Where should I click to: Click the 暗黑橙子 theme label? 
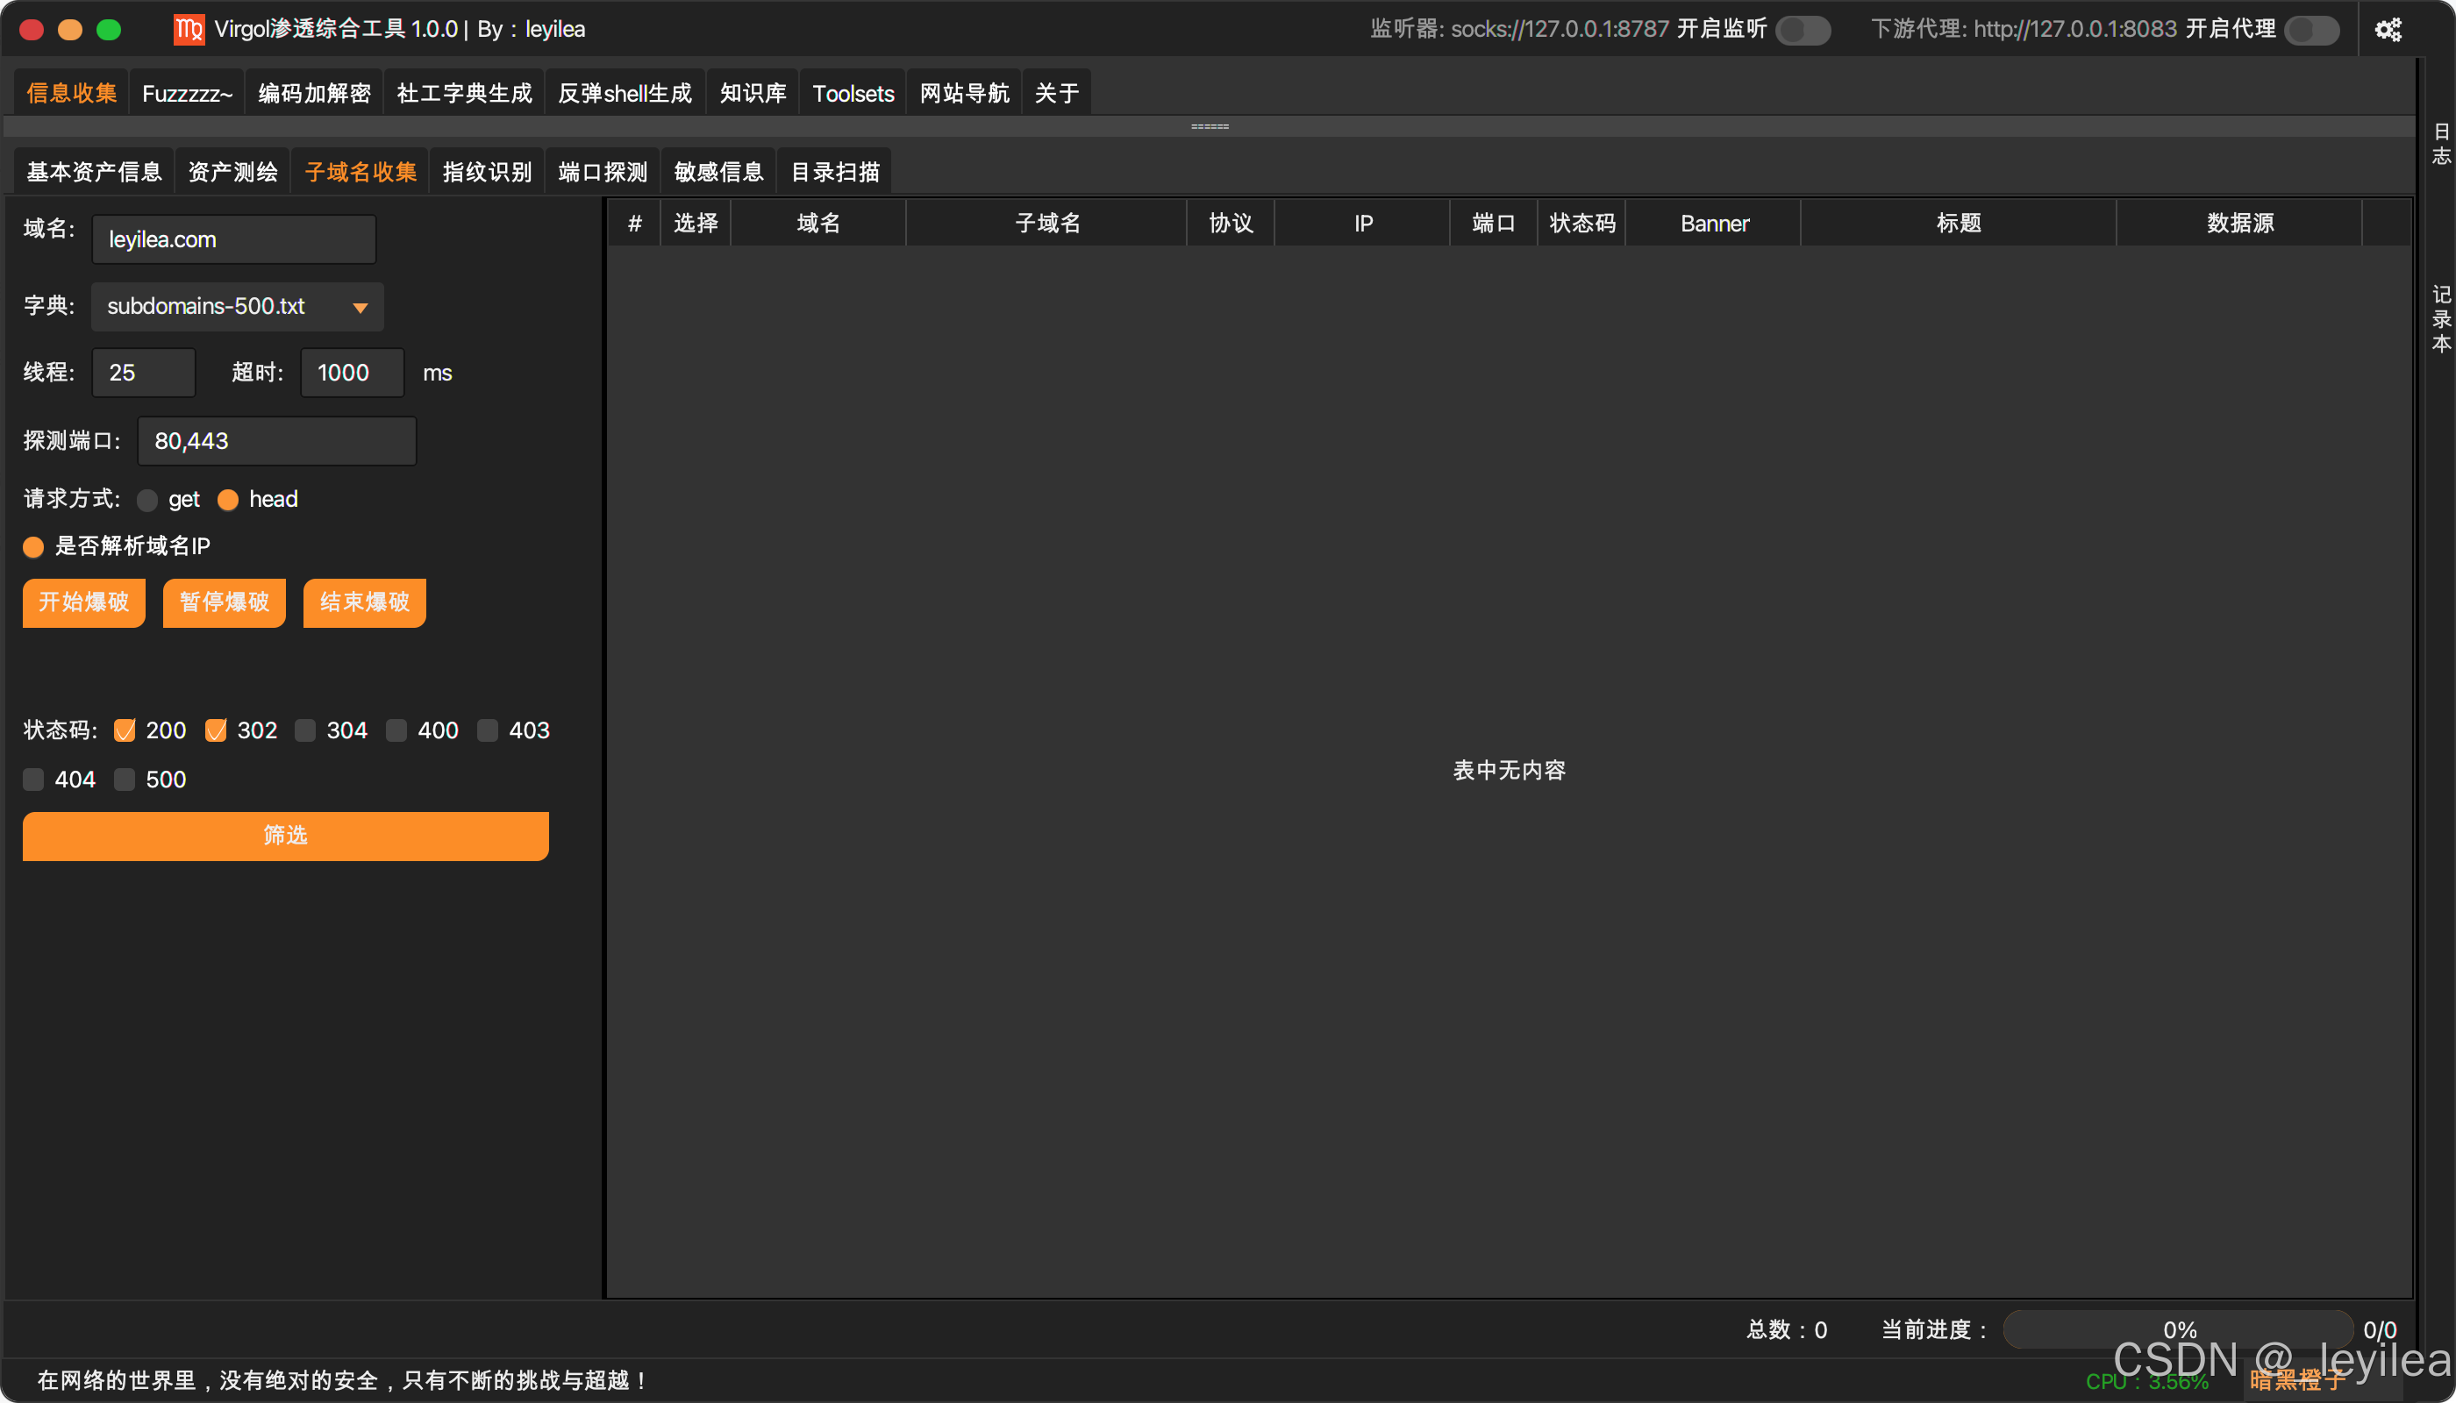(2297, 1380)
